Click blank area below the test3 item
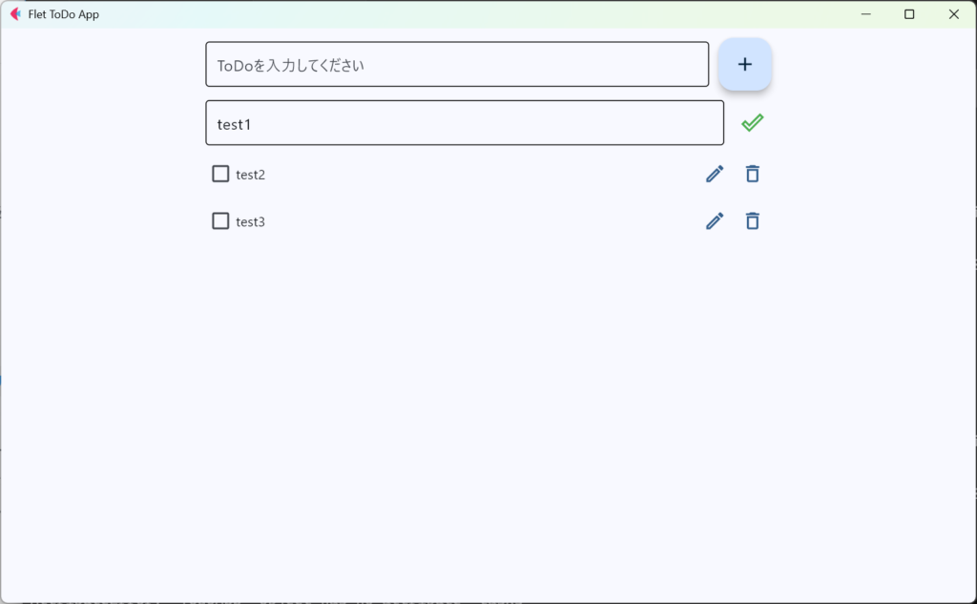This screenshot has width=977, height=604. point(486,406)
